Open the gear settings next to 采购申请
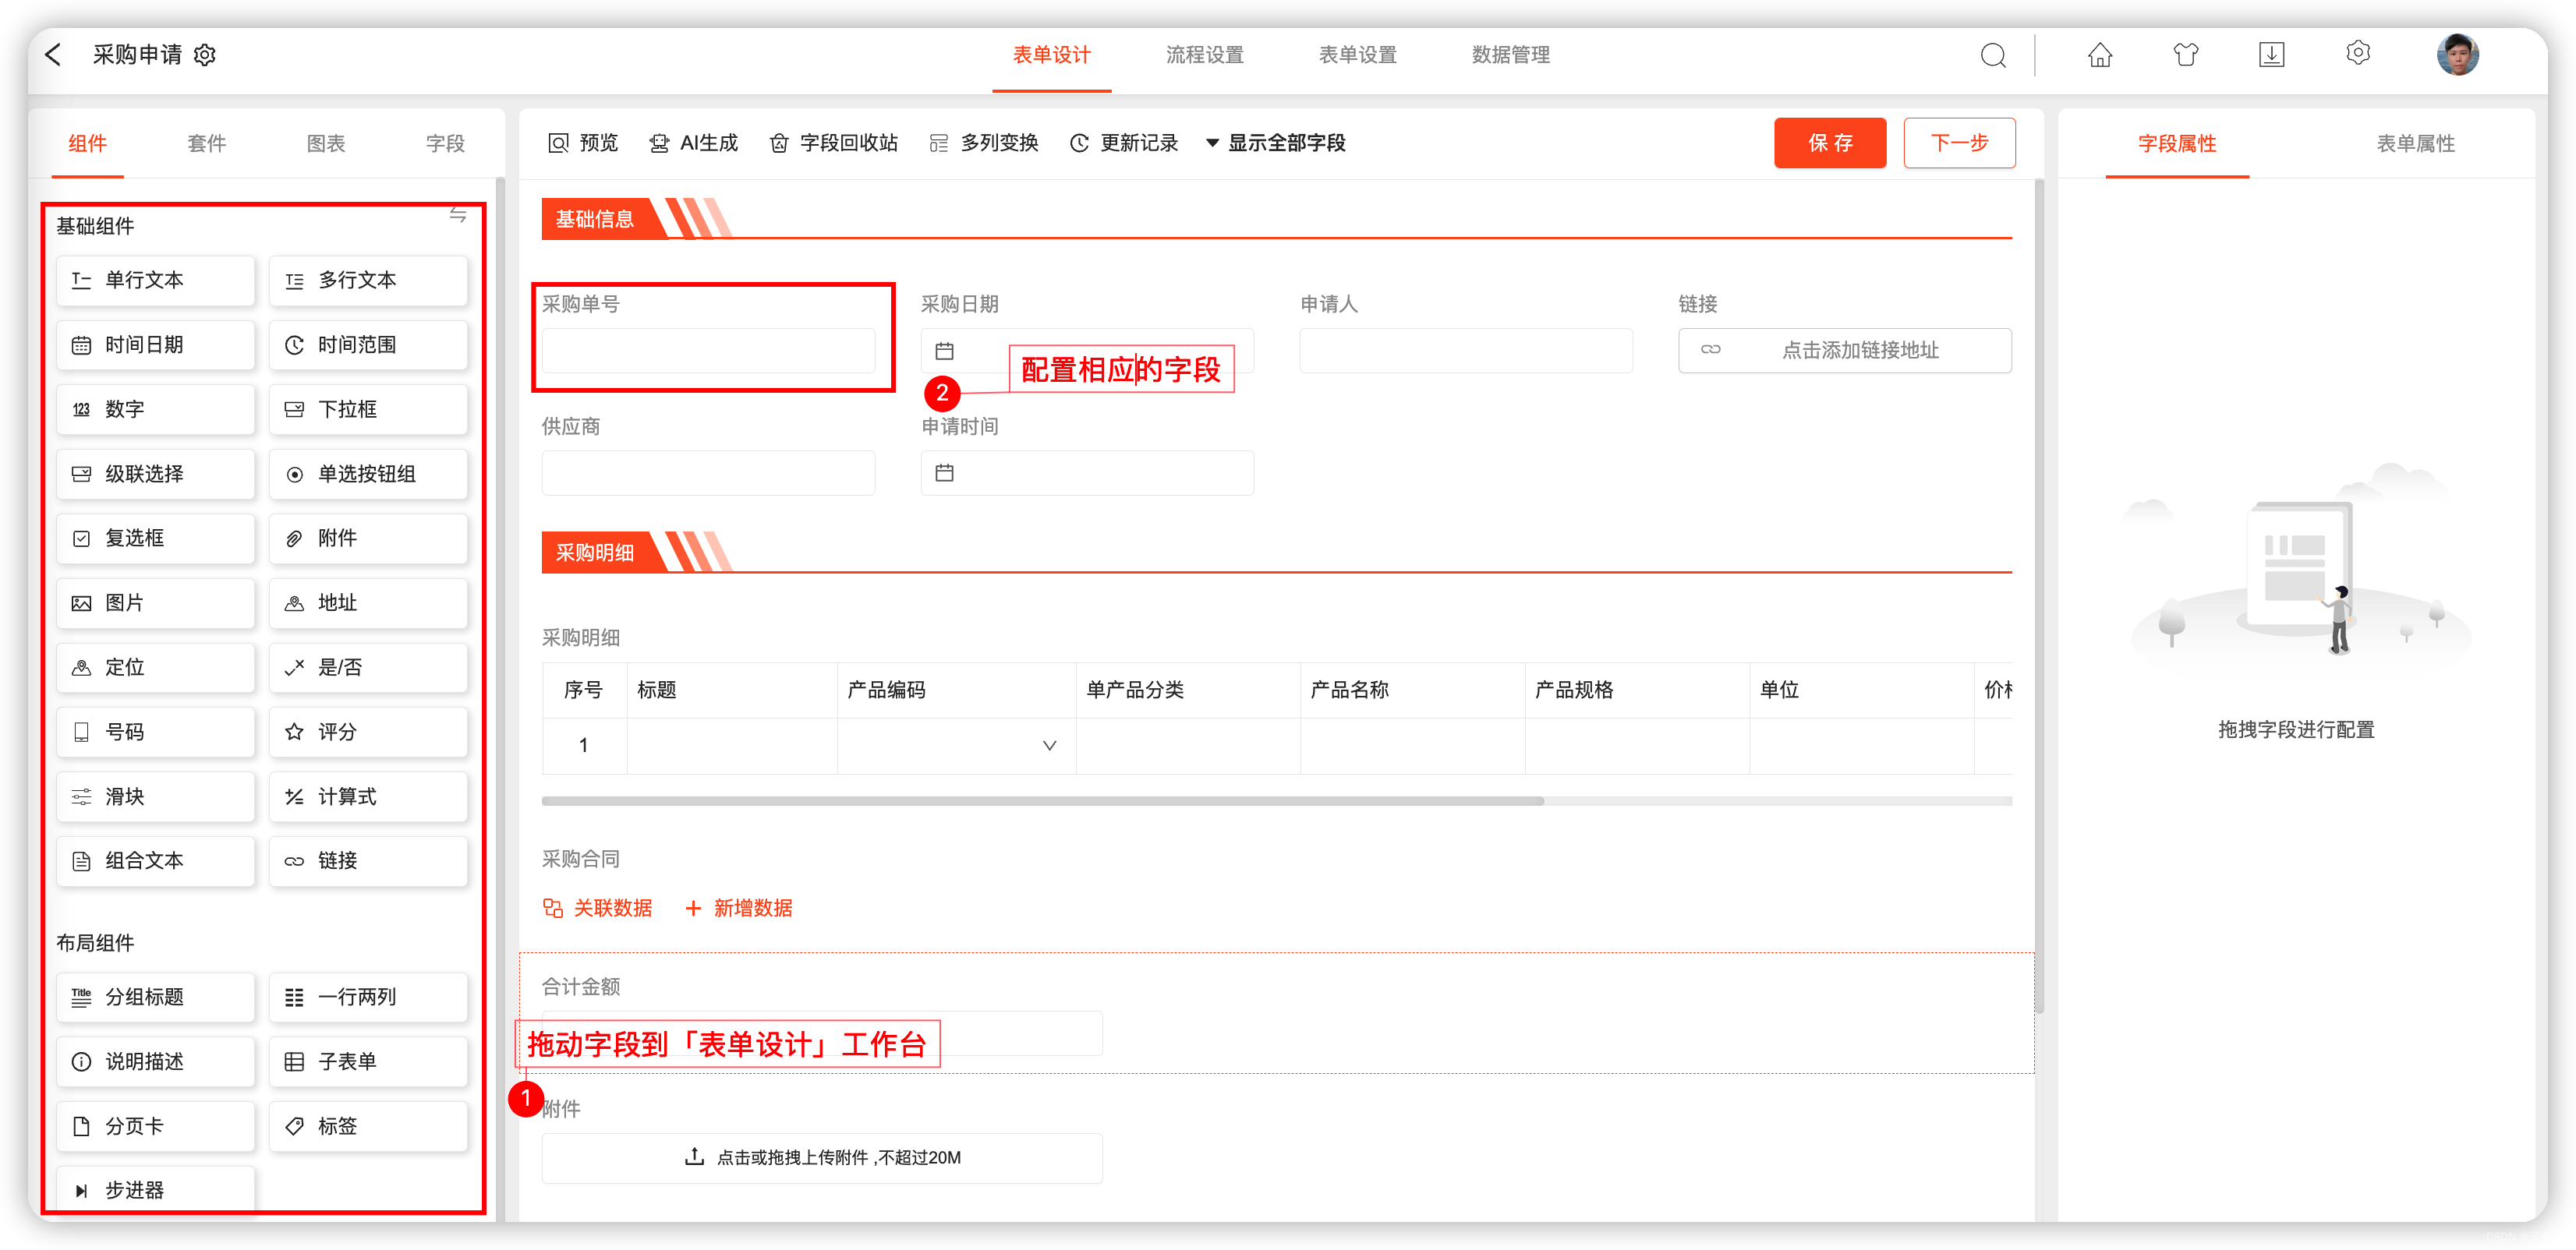The height and width of the screenshot is (1250, 2576). [205, 55]
